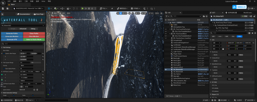This screenshot has width=257, height=102.
Task: Add element to Ignore Actors array
Action: (34, 89)
